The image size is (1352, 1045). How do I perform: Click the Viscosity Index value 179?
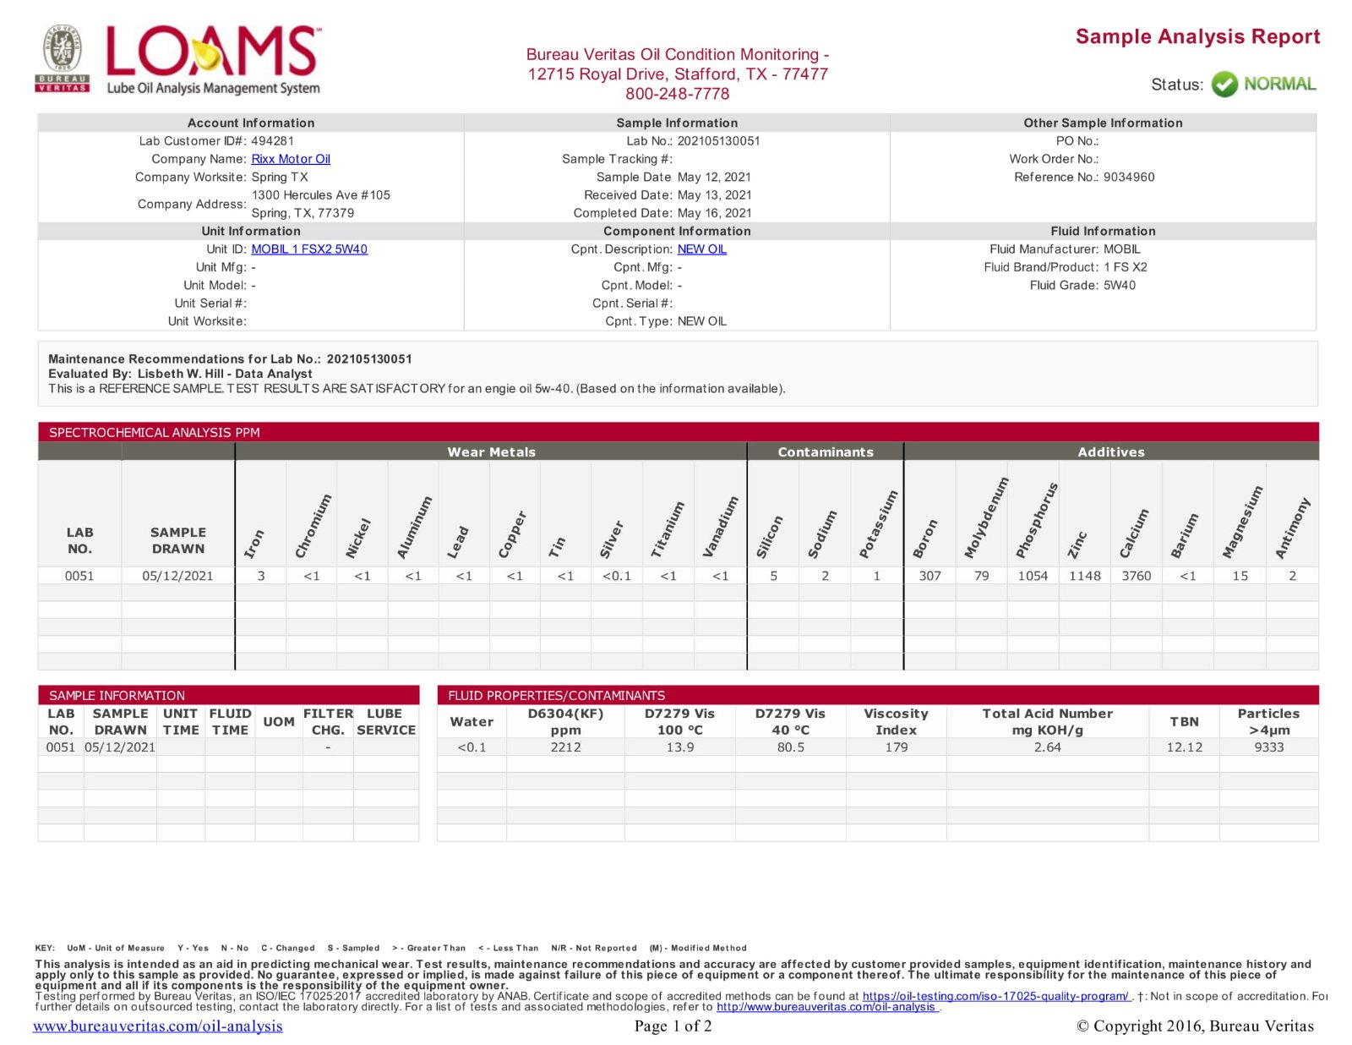(897, 747)
